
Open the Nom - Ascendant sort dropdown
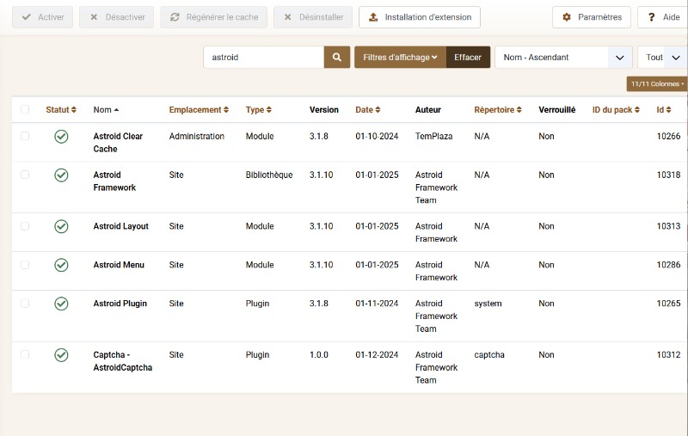563,58
